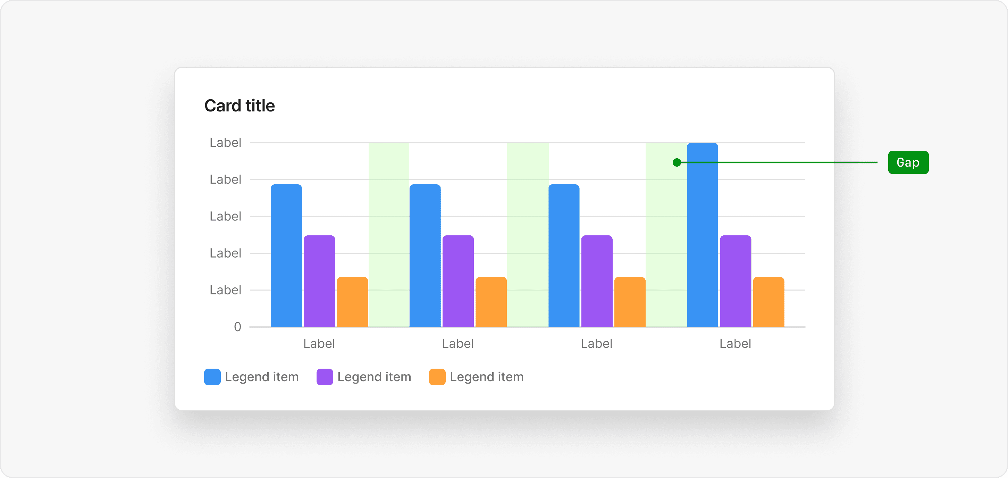The image size is (1008, 478).
Task: Select the orange bar in third group
Action: 630,302
